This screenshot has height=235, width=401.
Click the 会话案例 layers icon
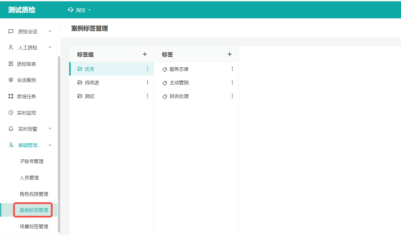pos(11,80)
